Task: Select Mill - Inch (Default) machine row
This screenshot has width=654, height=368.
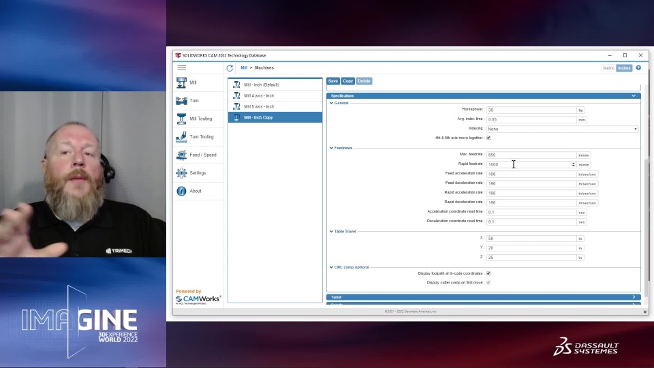Action: point(275,85)
